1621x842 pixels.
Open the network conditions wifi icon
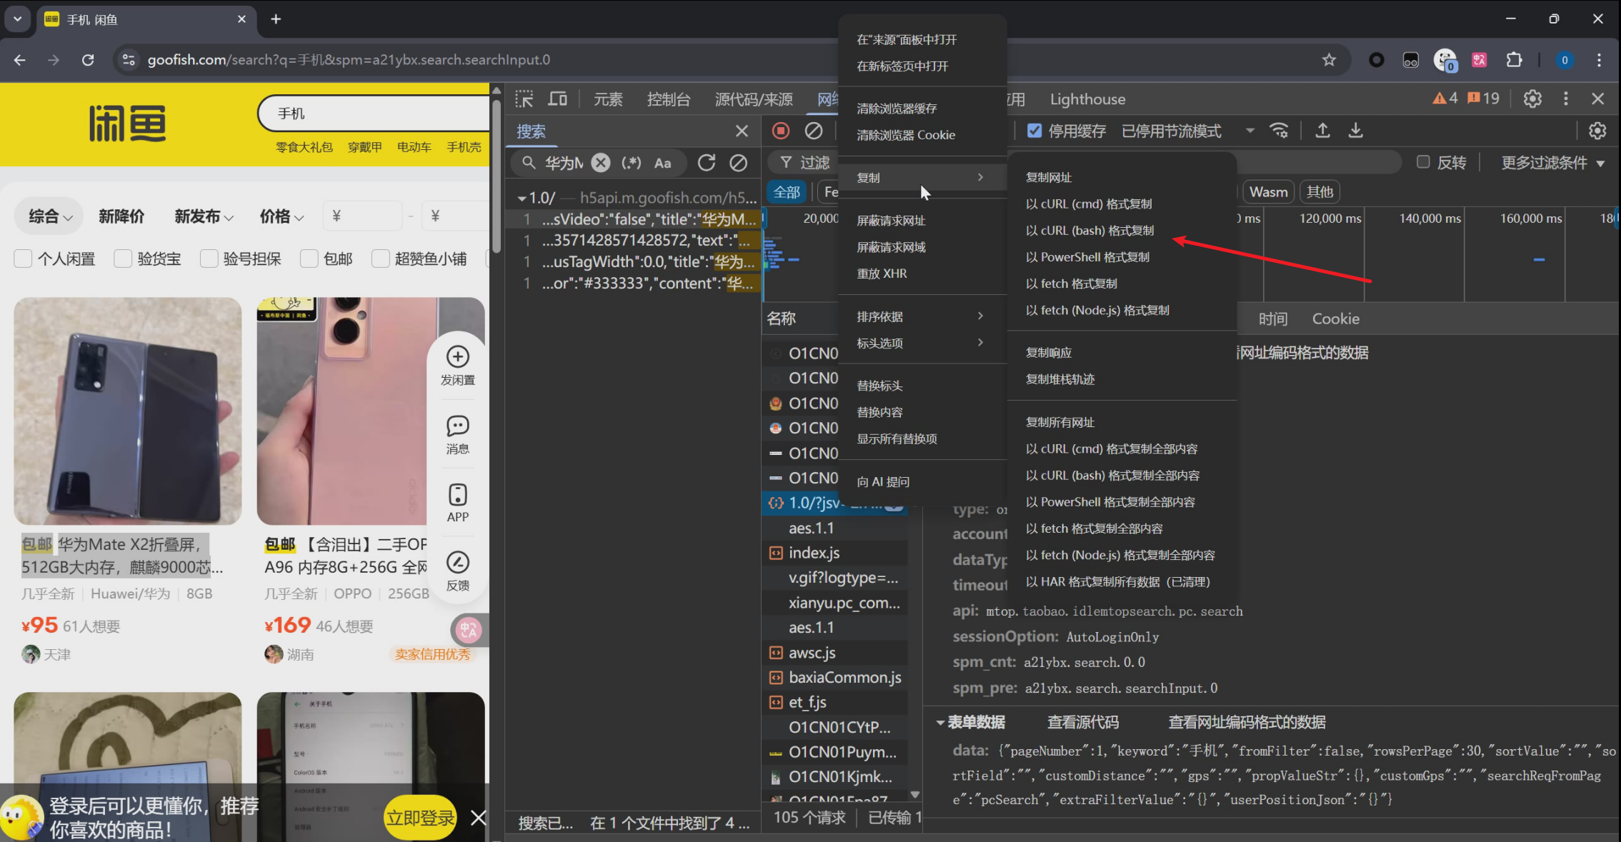[x=1279, y=131]
